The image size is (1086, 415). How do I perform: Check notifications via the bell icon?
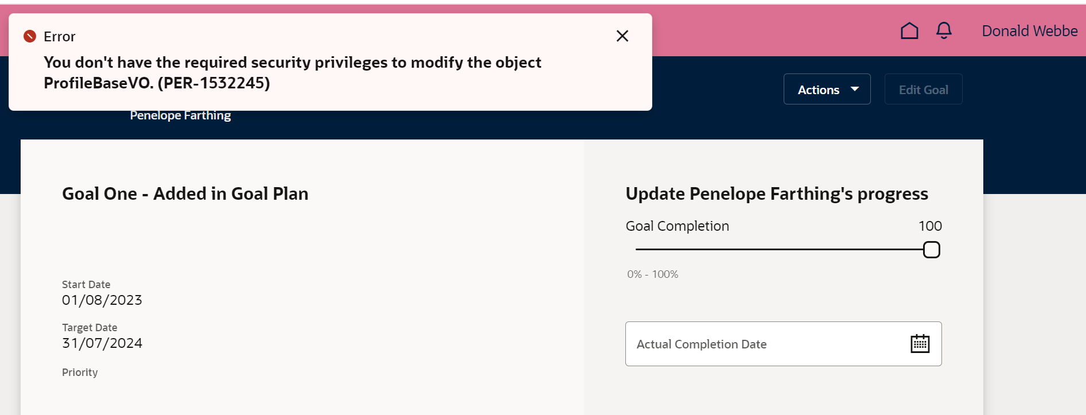tap(944, 30)
